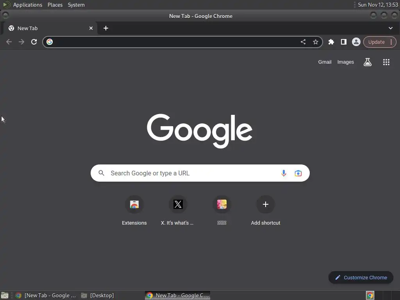The image size is (400, 300).
Task: Reload the page with the refresh icon
Action: pyautogui.click(x=34, y=42)
